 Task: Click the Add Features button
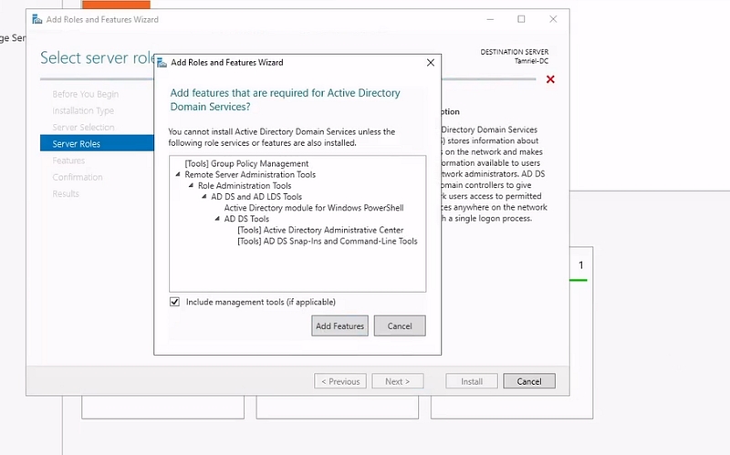pos(339,326)
